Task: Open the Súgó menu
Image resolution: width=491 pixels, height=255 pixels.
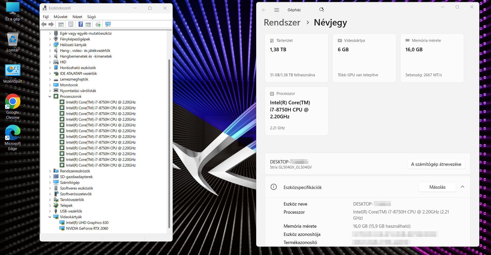Action: (x=92, y=17)
